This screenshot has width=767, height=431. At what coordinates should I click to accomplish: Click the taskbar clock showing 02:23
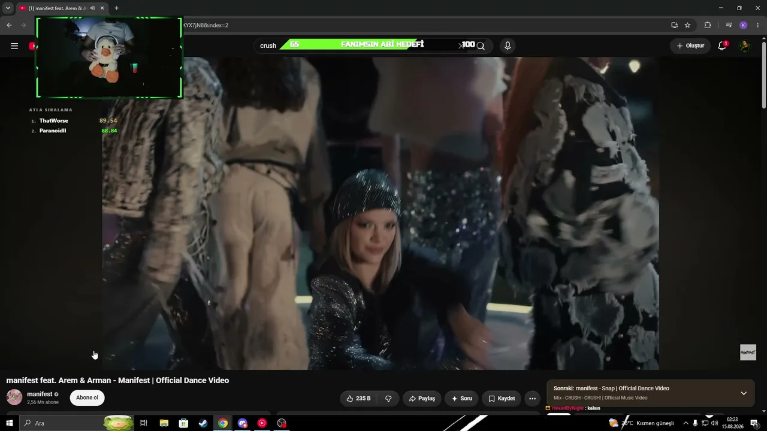[732, 423]
